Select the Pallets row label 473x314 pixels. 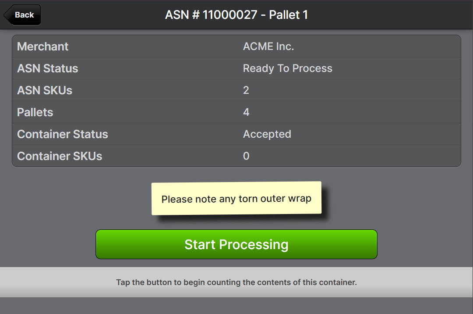pos(35,112)
